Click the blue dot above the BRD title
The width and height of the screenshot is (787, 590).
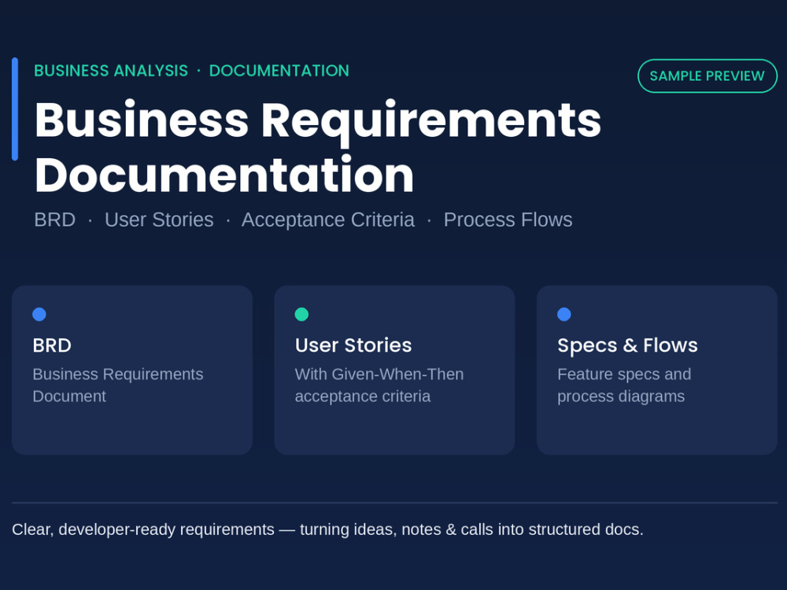coord(39,314)
